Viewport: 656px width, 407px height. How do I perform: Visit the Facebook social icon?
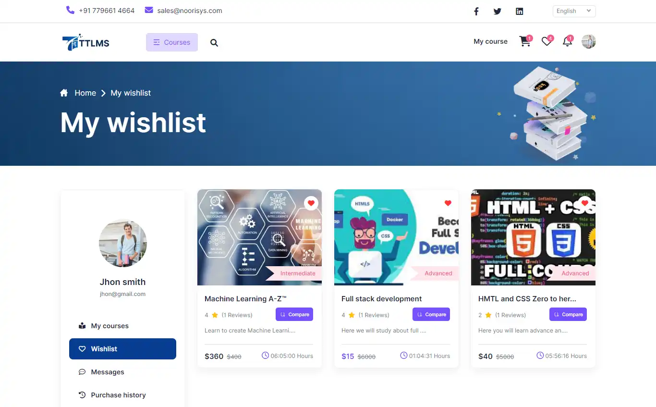[476, 11]
